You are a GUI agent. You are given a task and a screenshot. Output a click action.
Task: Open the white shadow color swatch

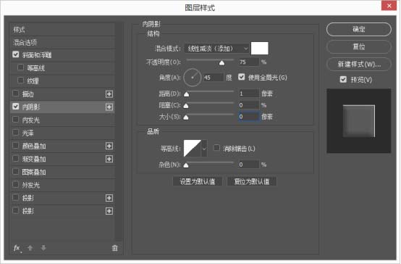[260, 48]
